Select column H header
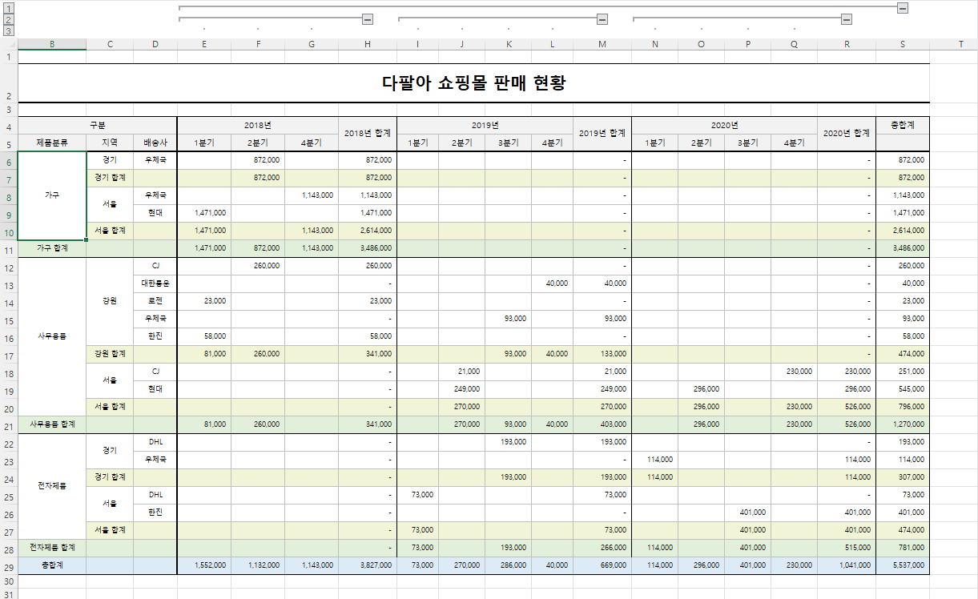 pyautogui.click(x=368, y=44)
